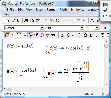Open the File menu

pos(12,10)
